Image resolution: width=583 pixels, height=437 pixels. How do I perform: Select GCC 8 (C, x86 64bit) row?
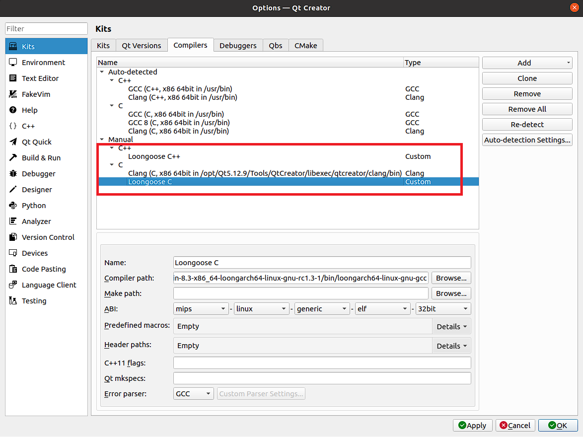pos(288,122)
